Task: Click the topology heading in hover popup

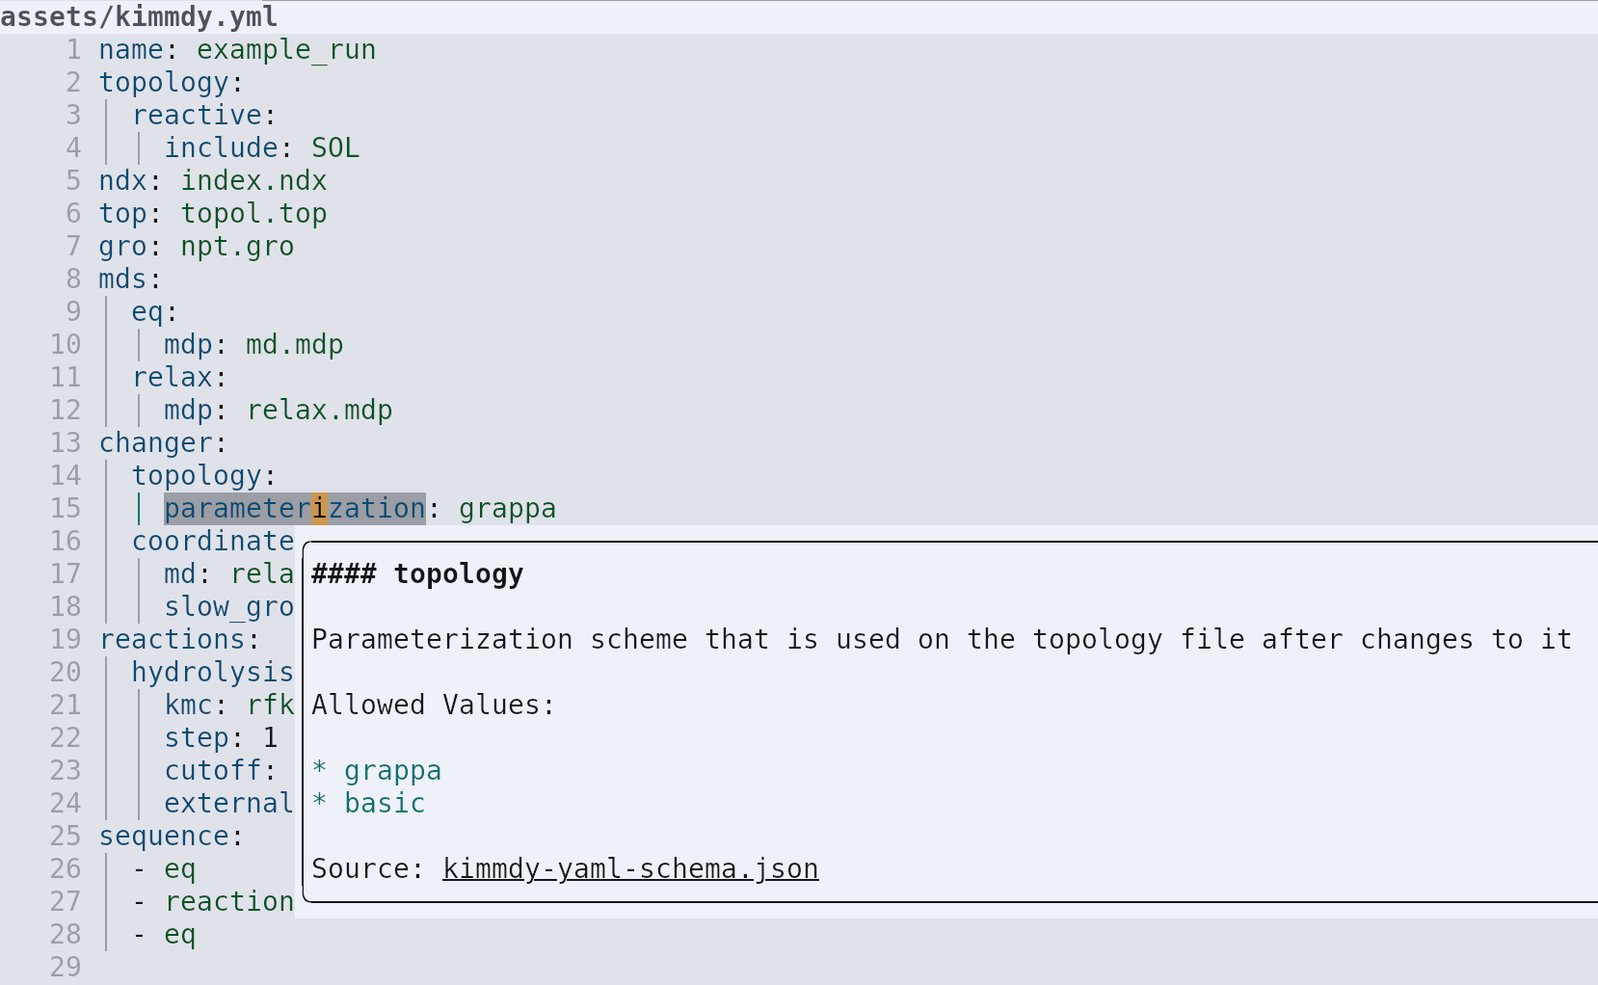Action: pyautogui.click(x=458, y=573)
